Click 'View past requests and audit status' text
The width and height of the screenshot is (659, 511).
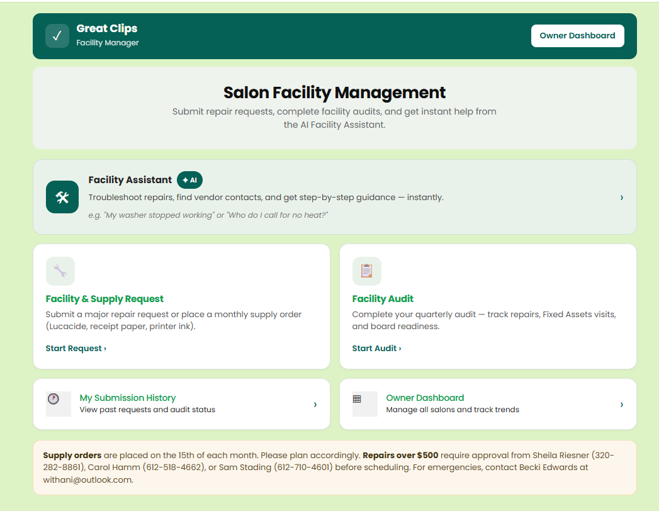click(147, 410)
